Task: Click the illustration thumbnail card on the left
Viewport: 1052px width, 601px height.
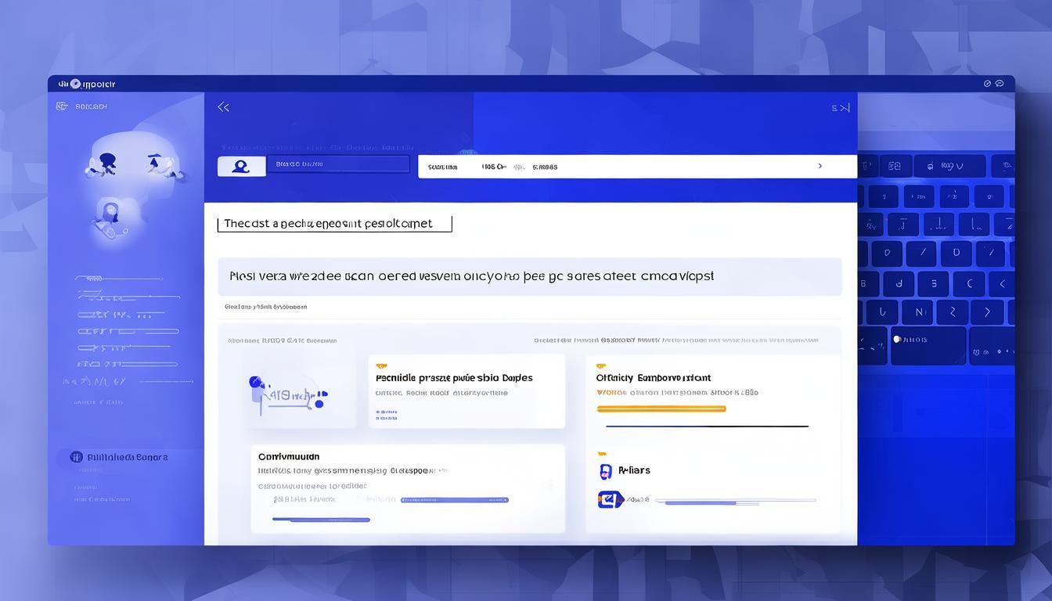Action: pyautogui.click(x=288, y=391)
